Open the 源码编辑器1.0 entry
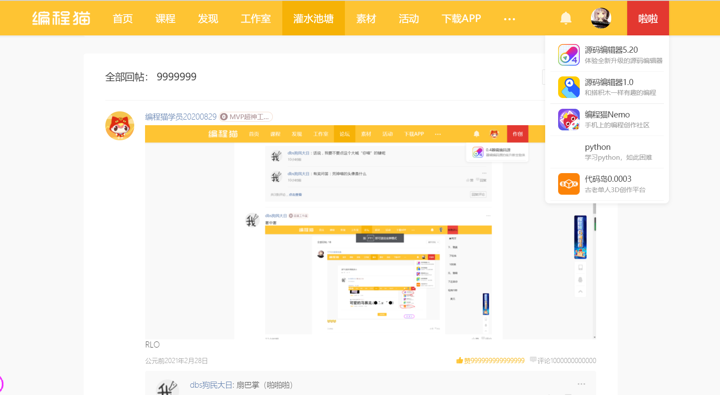Viewport: 720px width, 395px height. pyautogui.click(x=607, y=87)
